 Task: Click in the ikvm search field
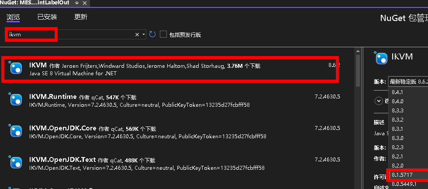point(76,35)
